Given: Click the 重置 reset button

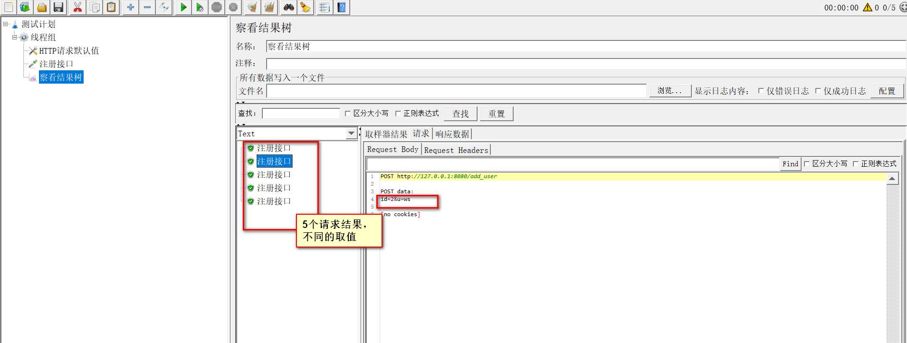Looking at the screenshot, I should (x=496, y=114).
